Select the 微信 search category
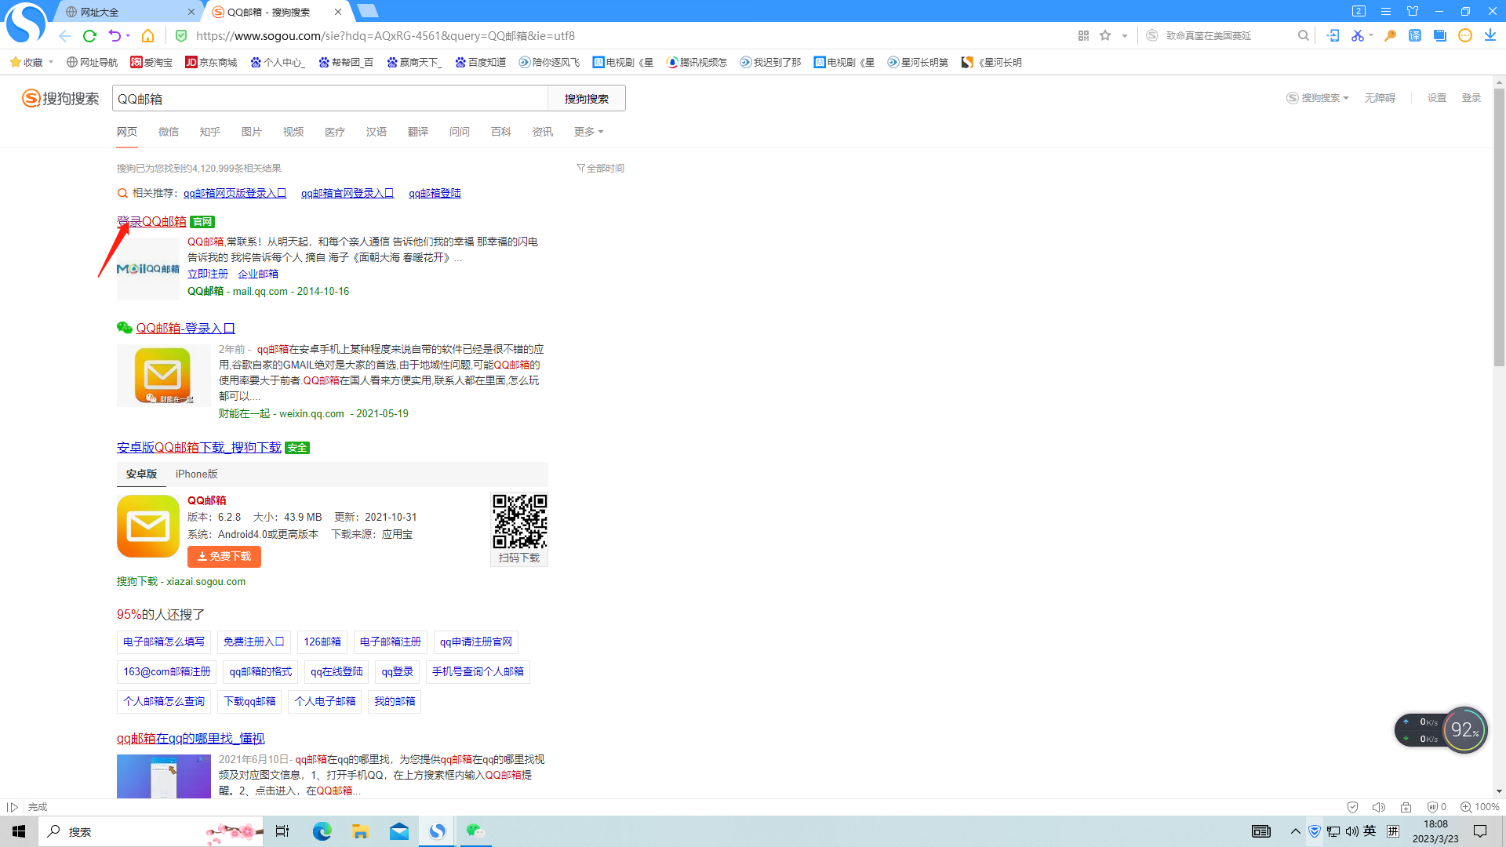 (x=169, y=132)
